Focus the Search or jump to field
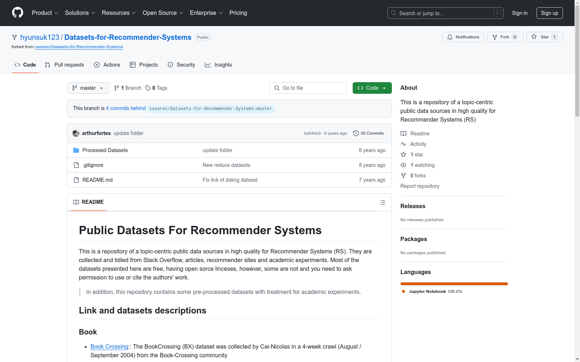The image size is (580, 362). point(446,13)
